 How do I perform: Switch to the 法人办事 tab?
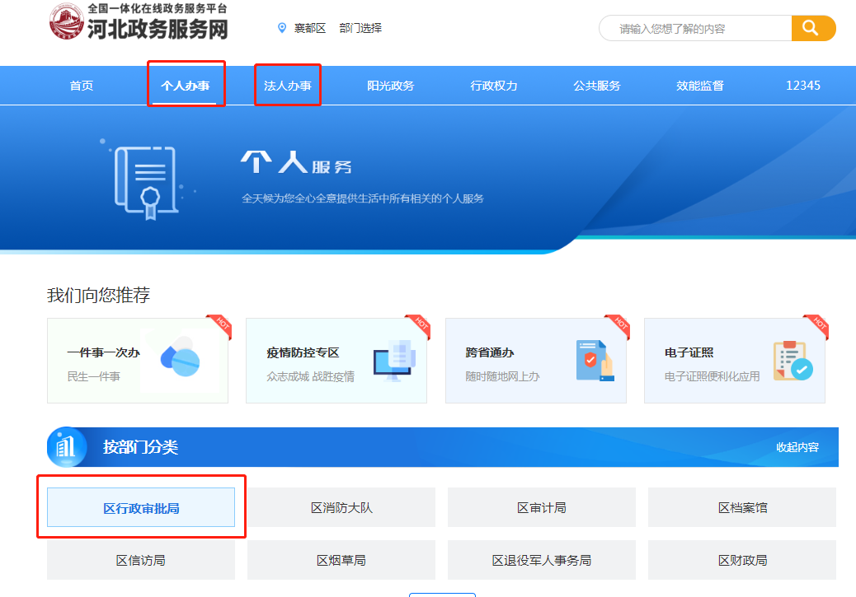point(287,84)
